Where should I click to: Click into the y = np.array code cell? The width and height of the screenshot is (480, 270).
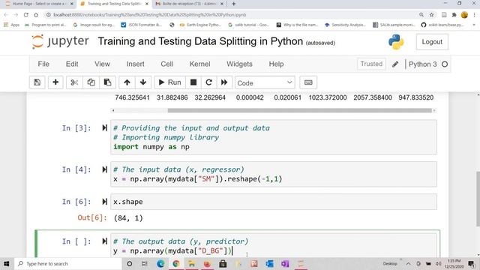(x=273, y=246)
